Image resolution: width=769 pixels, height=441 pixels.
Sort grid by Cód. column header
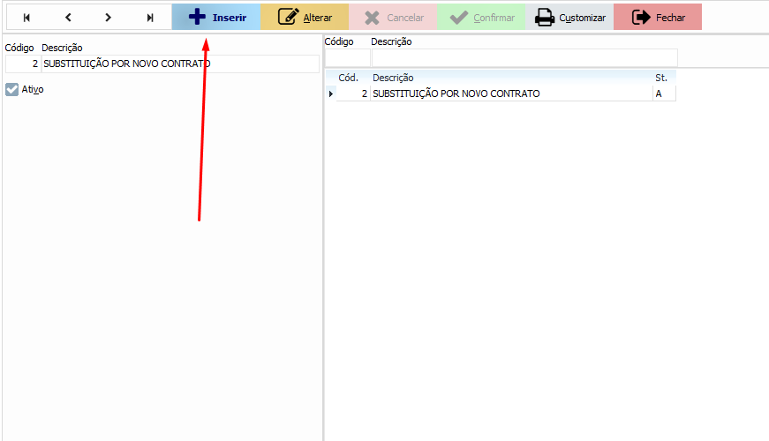tap(348, 78)
